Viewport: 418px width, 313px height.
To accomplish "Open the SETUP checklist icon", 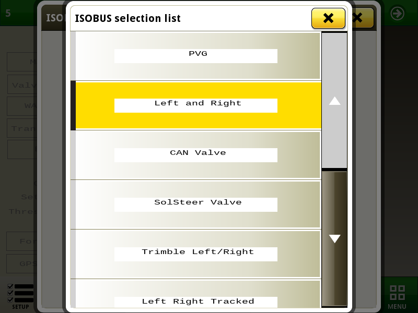I will pyautogui.click(x=20, y=297).
